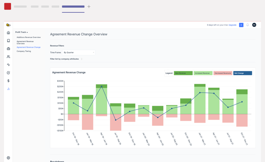Viewport: 265px width, 162px height.
Task: Click the '-$150K' axis label
Action: (60, 131)
